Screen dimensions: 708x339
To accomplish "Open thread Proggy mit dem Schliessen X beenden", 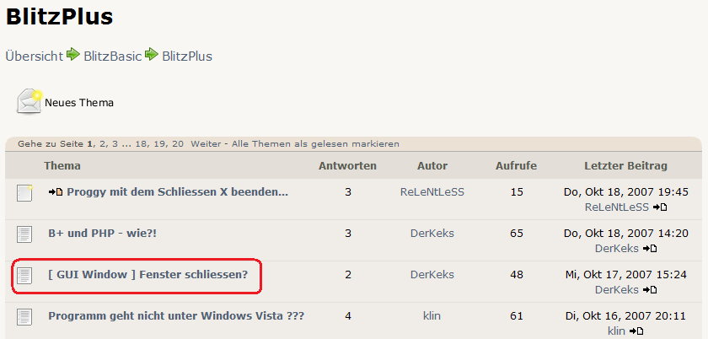I will [178, 192].
